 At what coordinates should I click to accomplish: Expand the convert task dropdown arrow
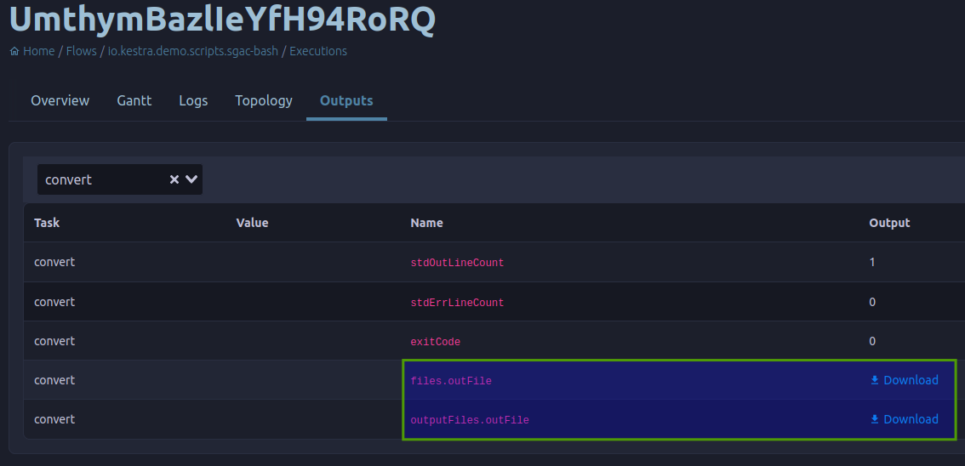[191, 179]
